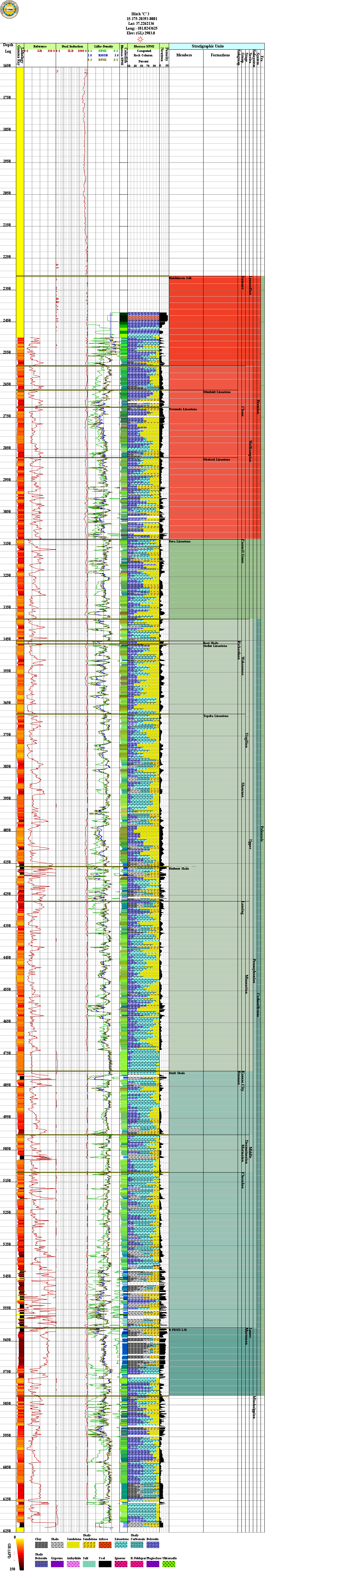
Task: Click the Formations column heading
Action: click(x=220, y=55)
